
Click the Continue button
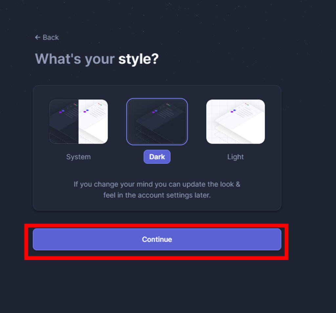point(157,239)
